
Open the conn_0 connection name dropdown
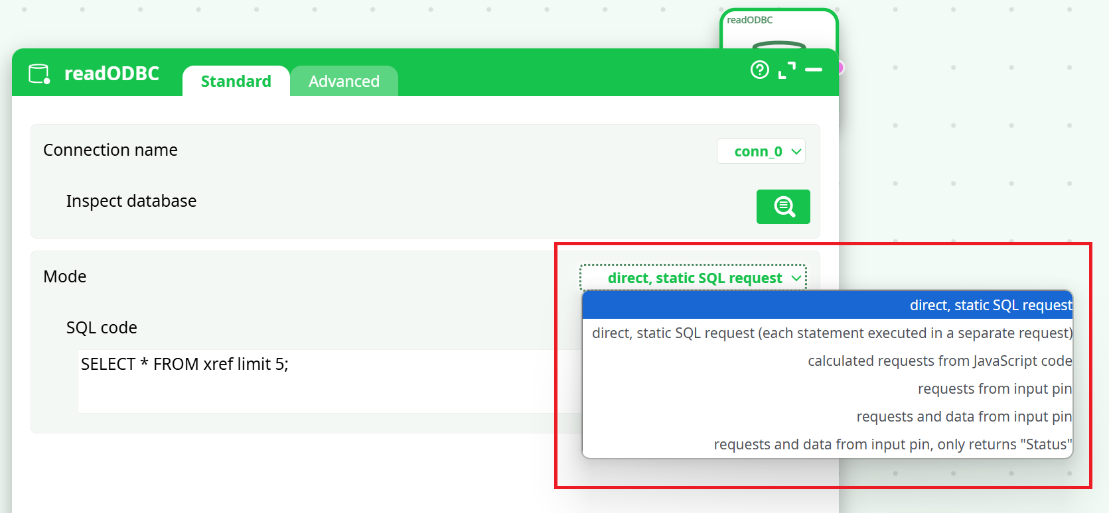[x=761, y=152]
